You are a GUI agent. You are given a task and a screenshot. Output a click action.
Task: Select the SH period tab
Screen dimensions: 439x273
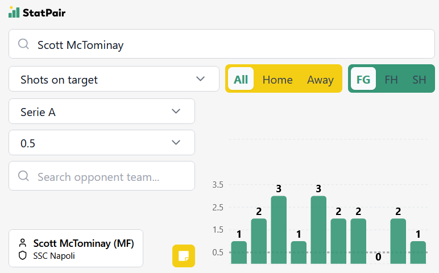click(x=419, y=79)
